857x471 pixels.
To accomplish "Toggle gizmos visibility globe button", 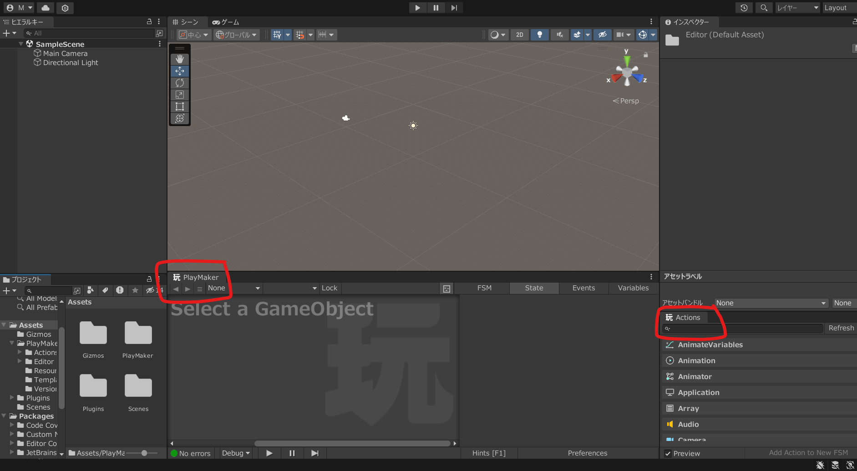I will tap(643, 35).
